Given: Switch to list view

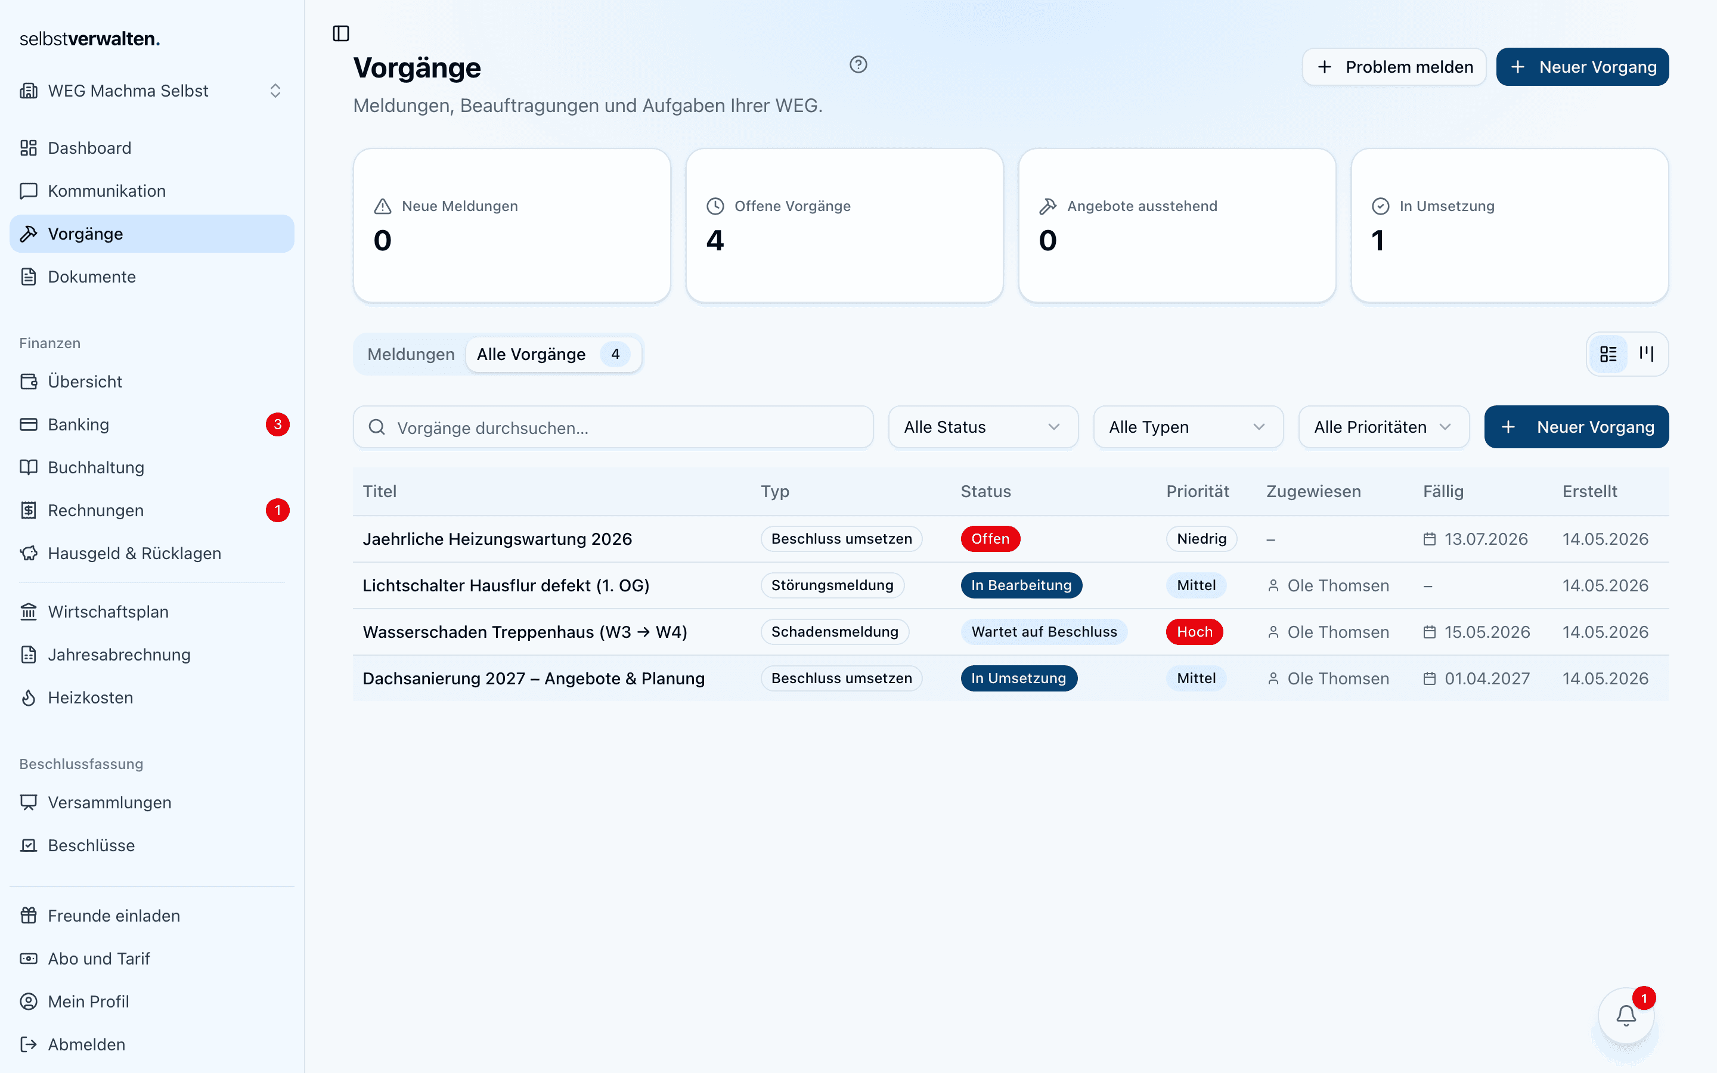Looking at the screenshot, I should 1608,354.
